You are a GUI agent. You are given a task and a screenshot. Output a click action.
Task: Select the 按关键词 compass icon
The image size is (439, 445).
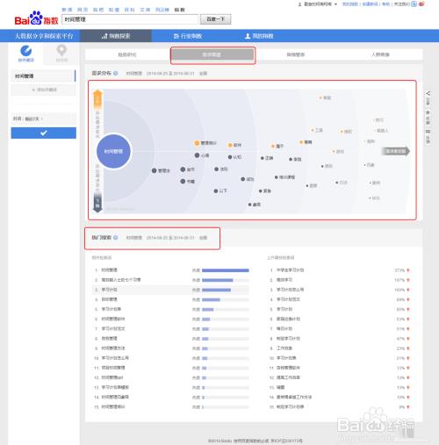(x=26, y=51)
